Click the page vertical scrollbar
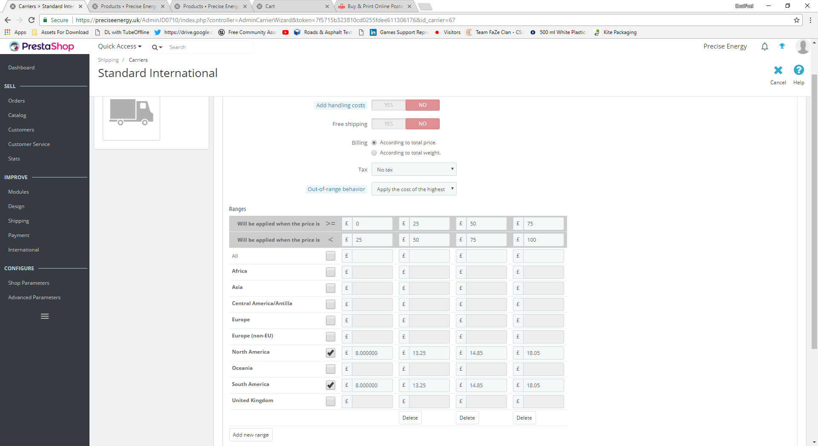 tap(815, 212)
